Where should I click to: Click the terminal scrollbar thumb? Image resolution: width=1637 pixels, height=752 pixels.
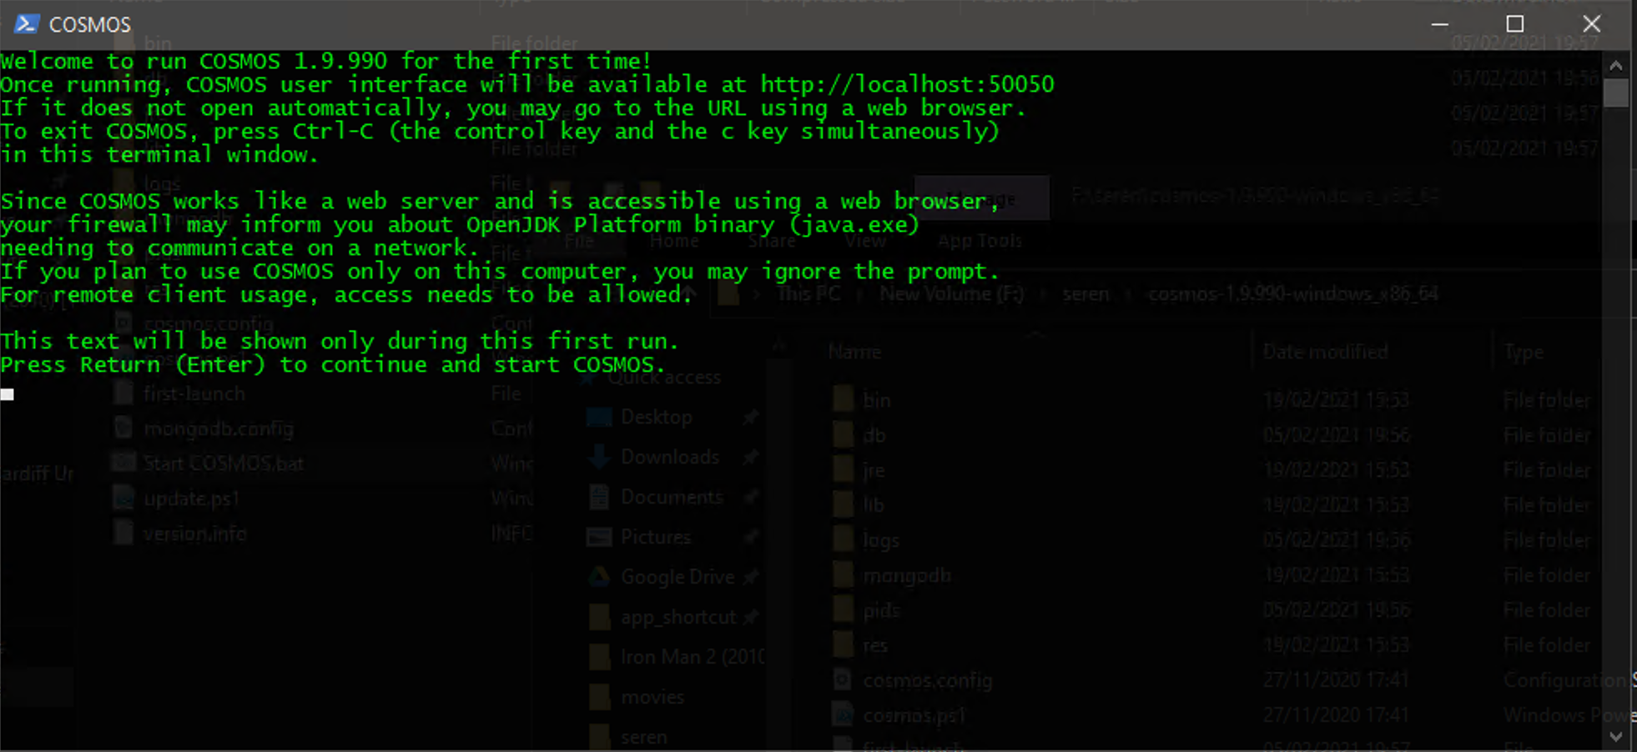(x=1616, y=93)
